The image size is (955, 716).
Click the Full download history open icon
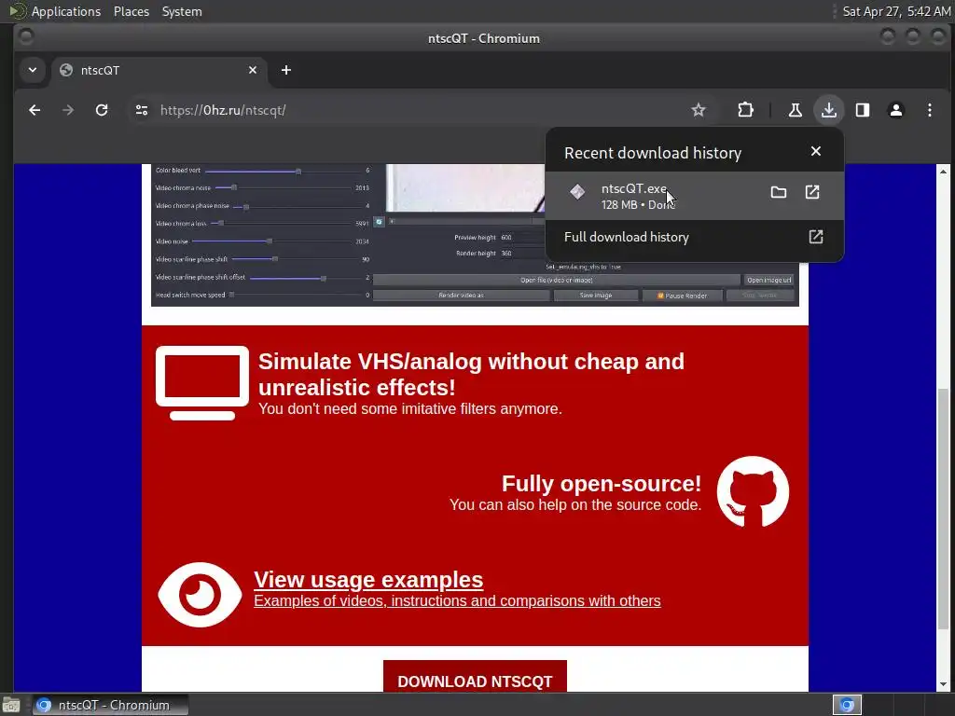coord(816,237)
